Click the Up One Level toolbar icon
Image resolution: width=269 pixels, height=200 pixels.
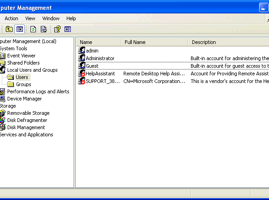tap(9, 29)
